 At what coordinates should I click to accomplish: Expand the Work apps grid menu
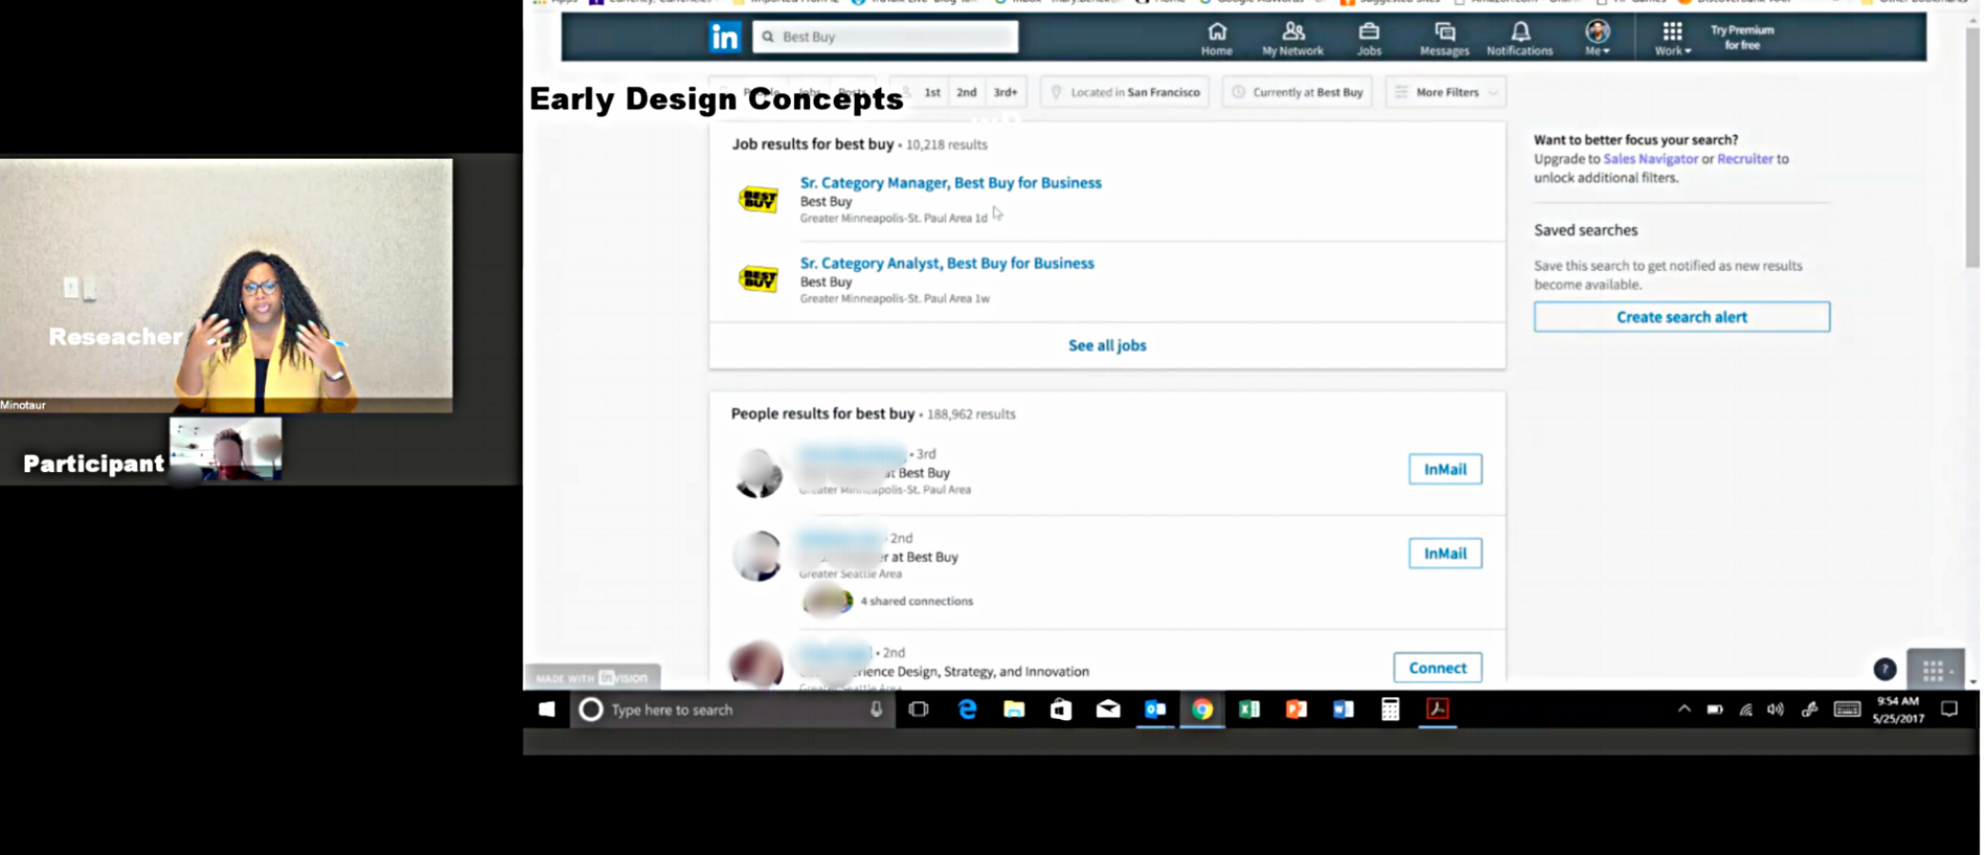coord(1672,38)
